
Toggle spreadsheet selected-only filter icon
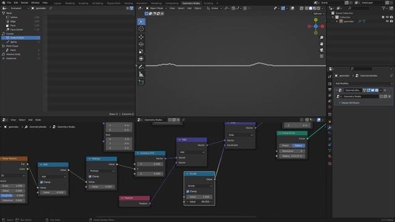coord(127,8)
